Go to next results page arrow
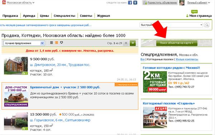Image resolution: width=215 pixels, height=135 pixels. point(133,43)
